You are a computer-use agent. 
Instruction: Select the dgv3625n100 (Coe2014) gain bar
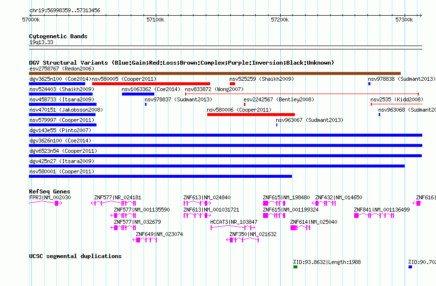tap(57, 84)
